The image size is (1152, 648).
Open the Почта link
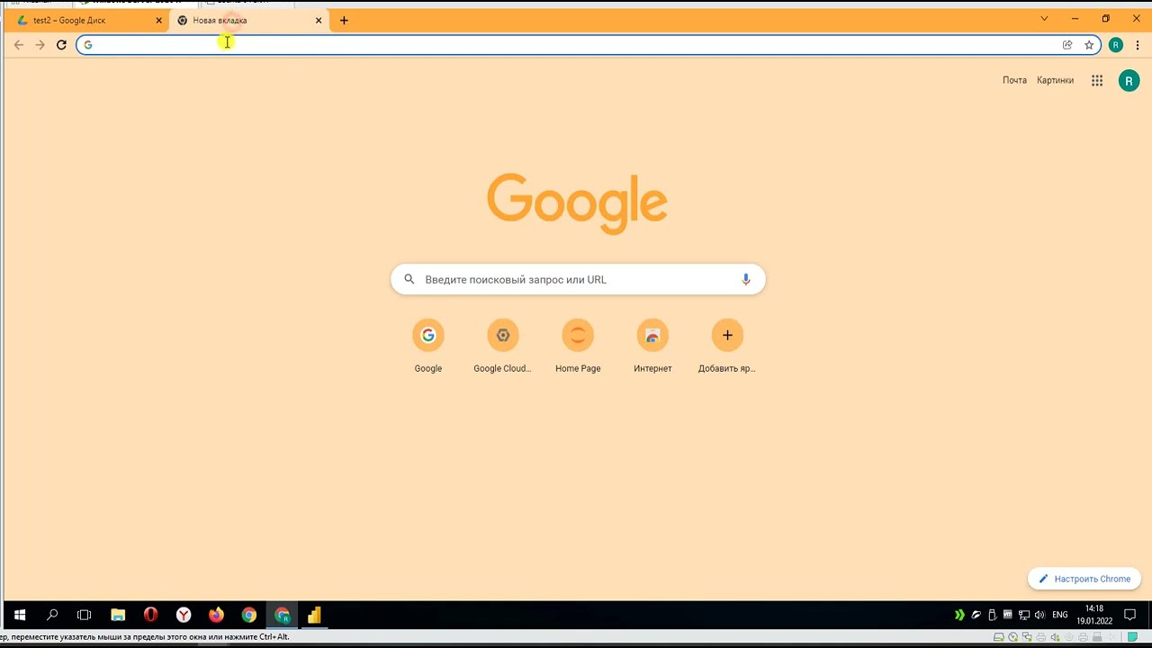point(1014,80)
